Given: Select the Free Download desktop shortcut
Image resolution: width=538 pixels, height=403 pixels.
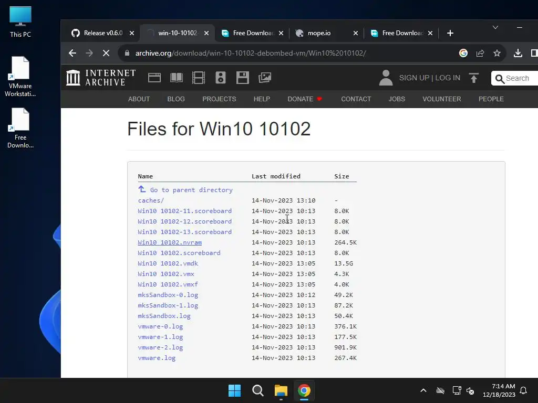Looking at the screenshot, I should point(20,128).
